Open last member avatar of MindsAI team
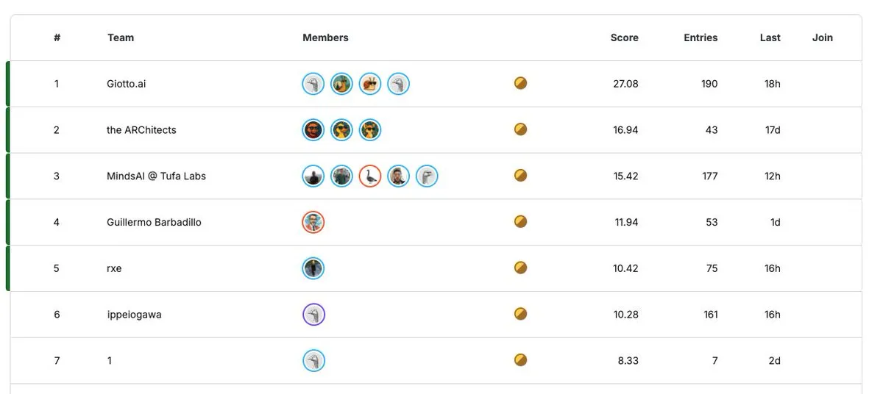The width and height of the screenshot is (883, 394). (427, 176)
